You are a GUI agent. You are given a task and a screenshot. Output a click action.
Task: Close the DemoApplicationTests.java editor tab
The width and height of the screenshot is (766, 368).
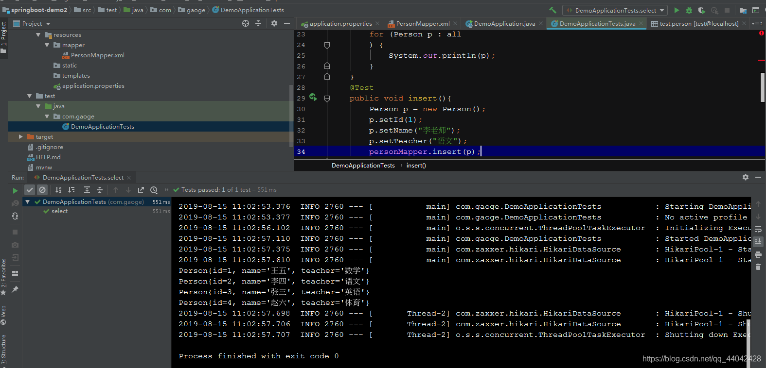(641, 23)
